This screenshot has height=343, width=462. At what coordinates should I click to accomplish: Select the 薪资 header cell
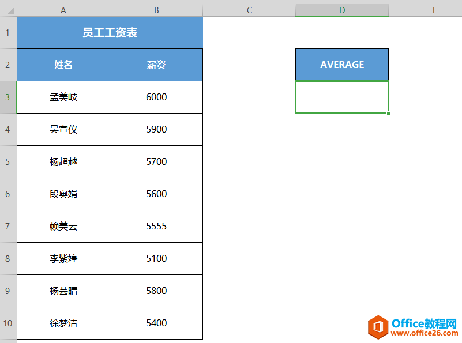pos(156,65)
